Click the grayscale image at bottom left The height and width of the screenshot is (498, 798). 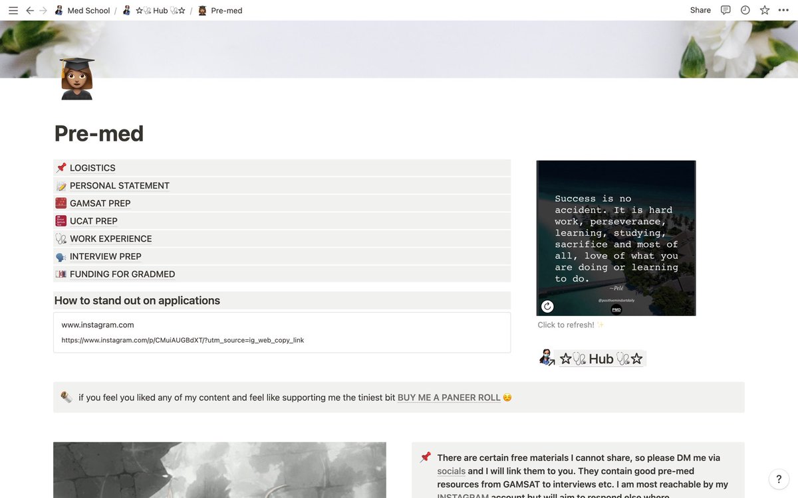(219, 470)
